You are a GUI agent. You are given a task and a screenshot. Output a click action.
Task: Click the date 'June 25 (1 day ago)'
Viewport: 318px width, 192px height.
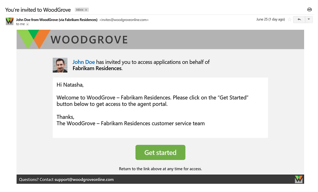271,20
